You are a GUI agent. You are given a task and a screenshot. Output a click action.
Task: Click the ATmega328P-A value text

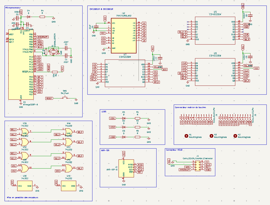31,105
